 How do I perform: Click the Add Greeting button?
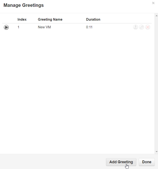click(121, 162)
